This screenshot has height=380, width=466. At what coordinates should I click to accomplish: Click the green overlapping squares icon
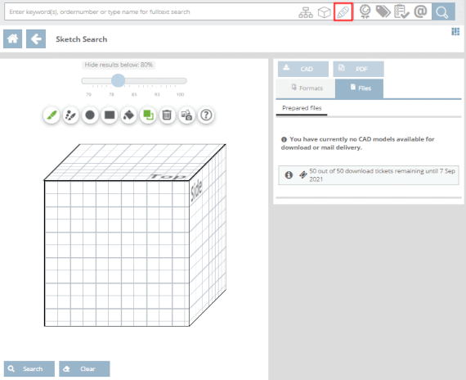(x=148, y=115)
